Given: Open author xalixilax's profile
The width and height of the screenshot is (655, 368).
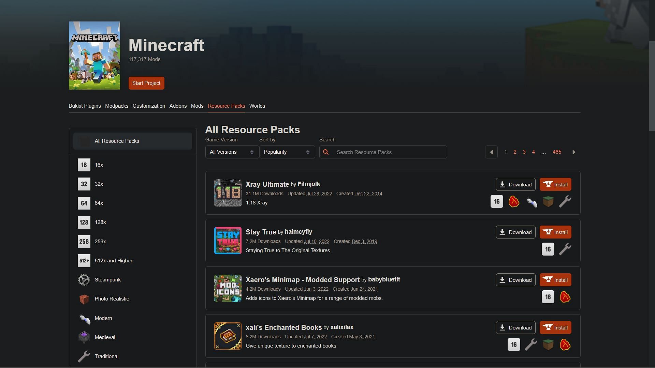Looking at the screenshot, I should coord(341,327).
